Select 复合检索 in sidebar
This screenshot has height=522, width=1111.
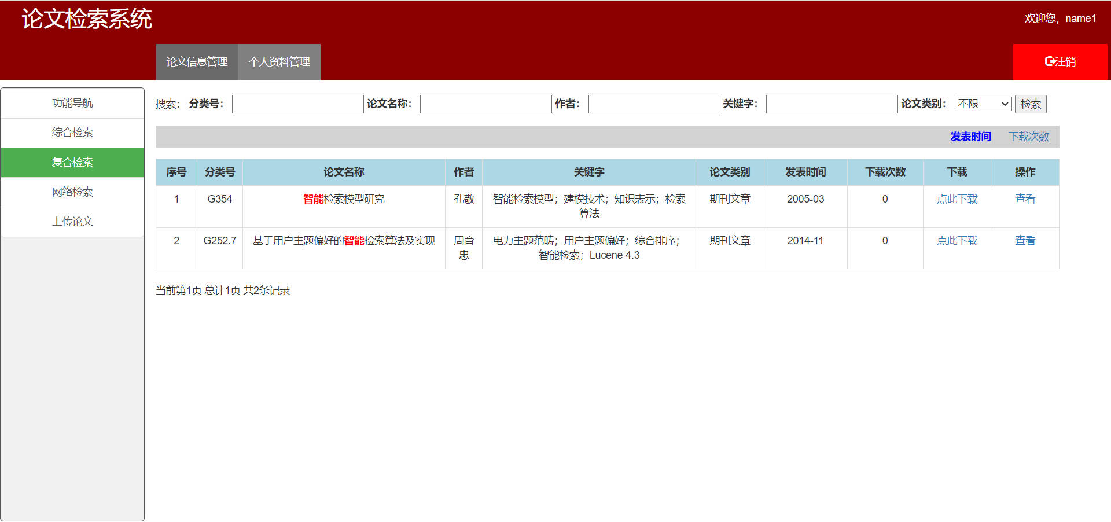72,163
